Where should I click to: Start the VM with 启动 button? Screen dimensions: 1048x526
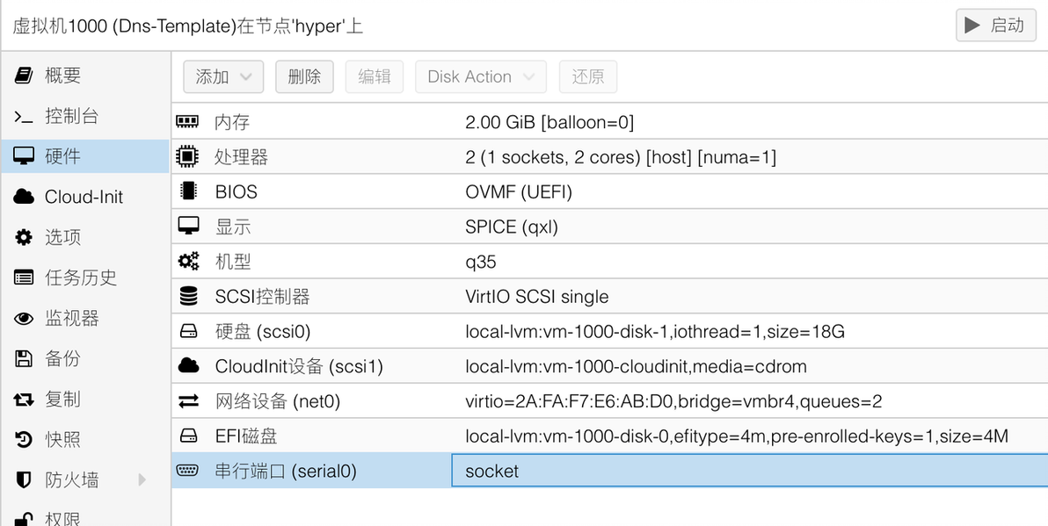click(x=996, y=25)
